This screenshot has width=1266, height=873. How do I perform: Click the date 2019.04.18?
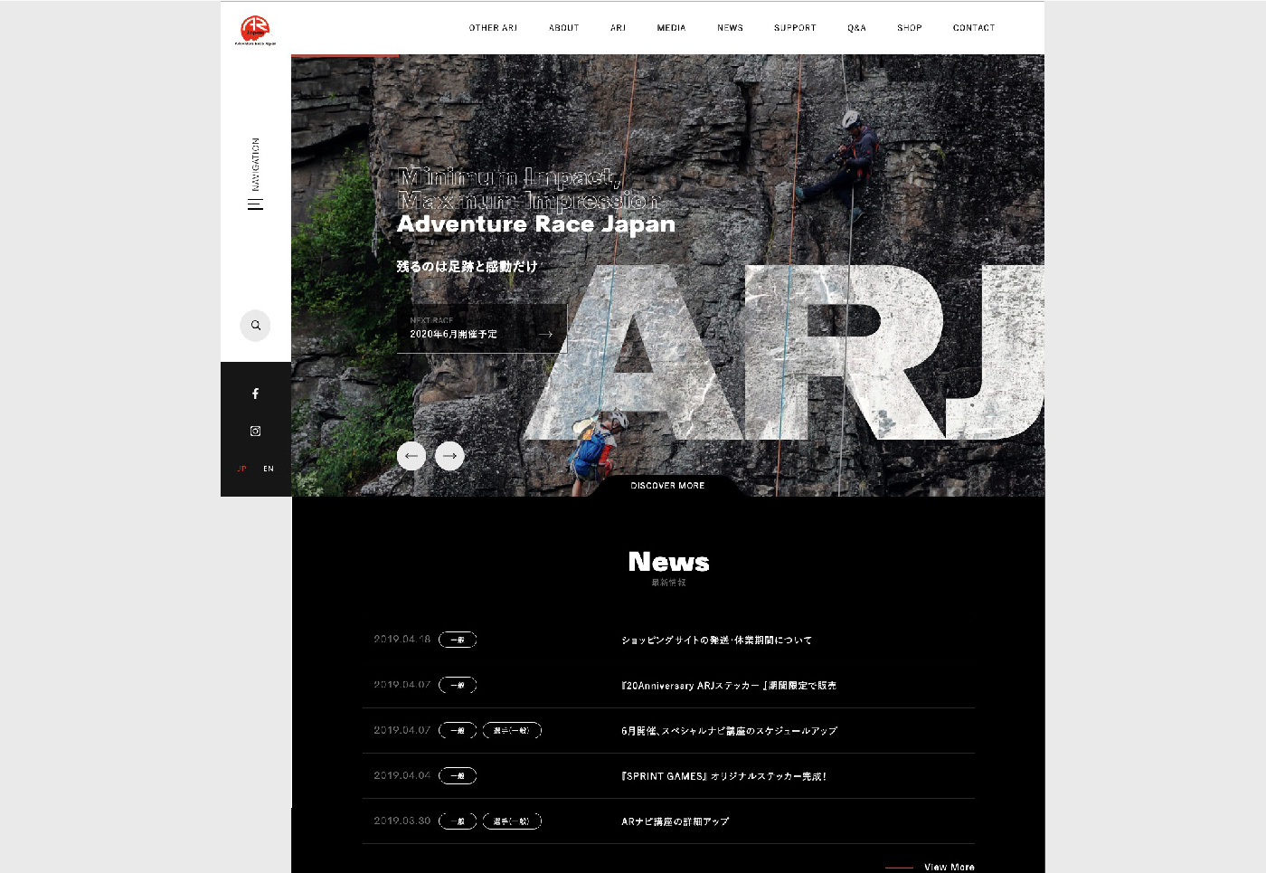pyautogui.click(x=402, y=640)
